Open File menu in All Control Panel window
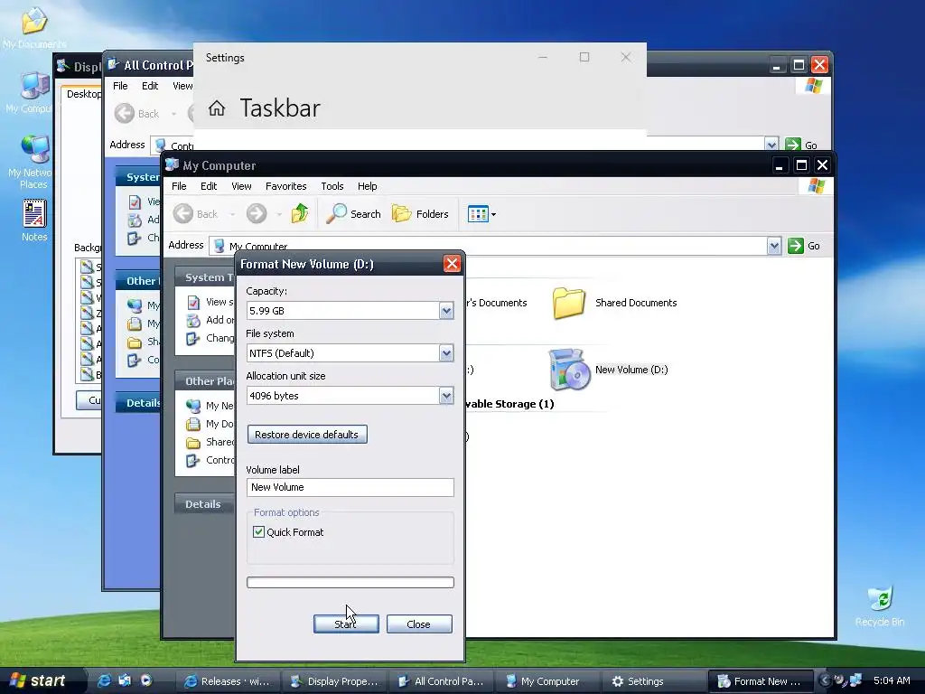This screenshot has width=925, height=694. tap(120, 86)
